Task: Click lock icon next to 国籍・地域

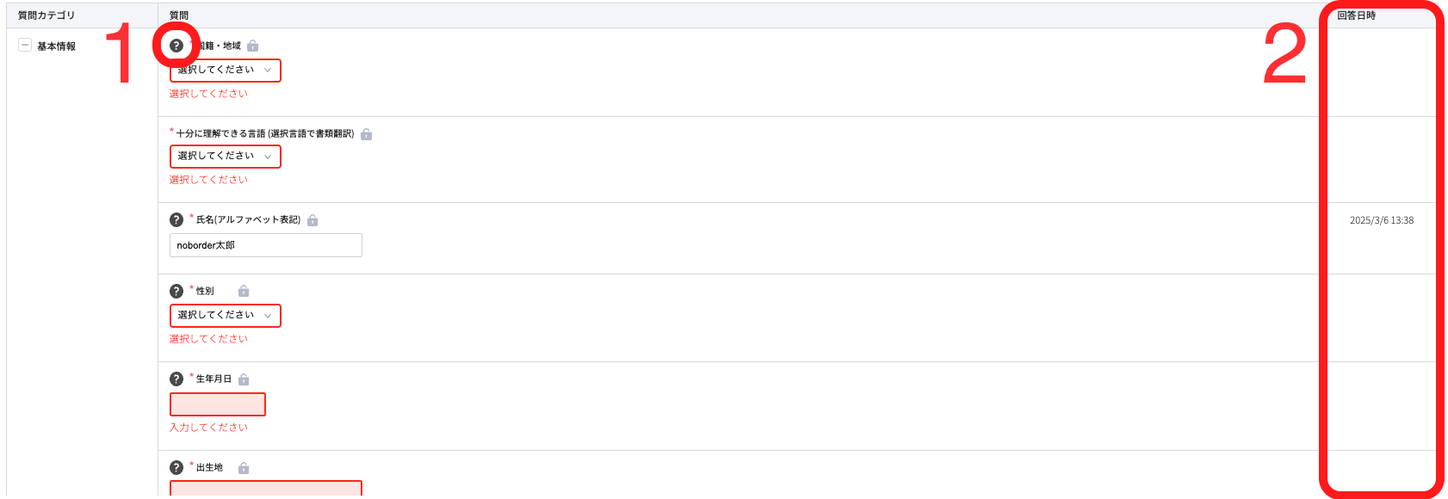Action: click(252, 46)
